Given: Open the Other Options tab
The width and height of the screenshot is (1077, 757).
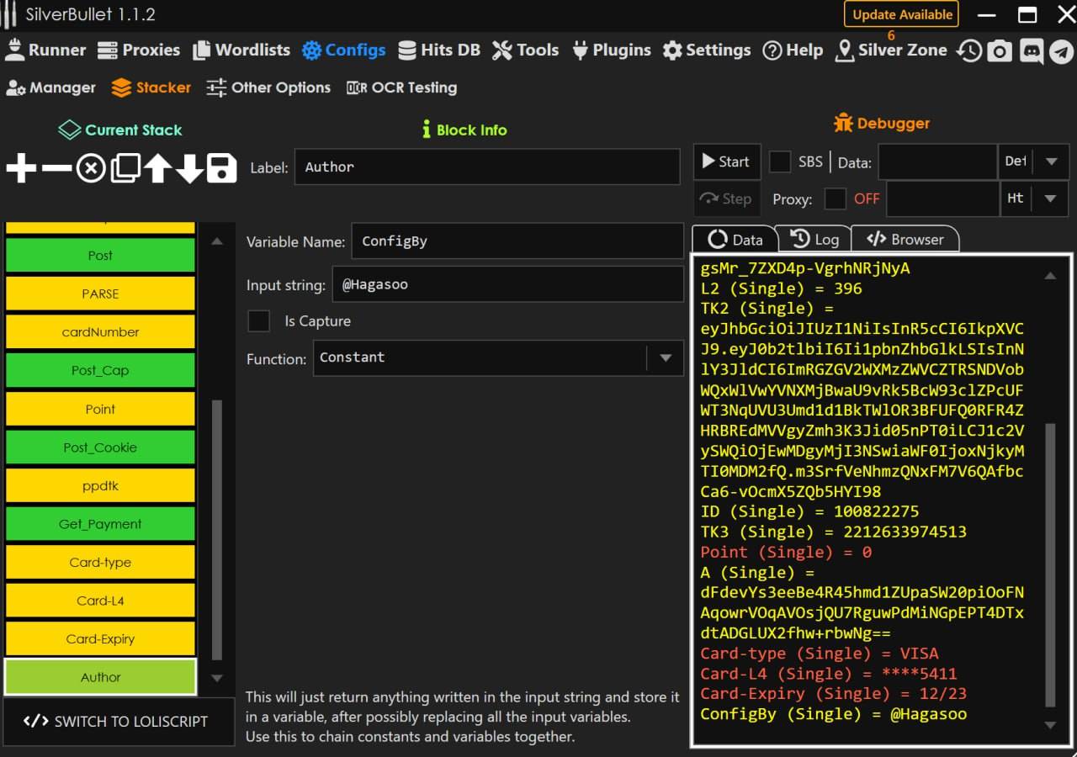Looking at the screenshot, I should (x=268, y=87).
